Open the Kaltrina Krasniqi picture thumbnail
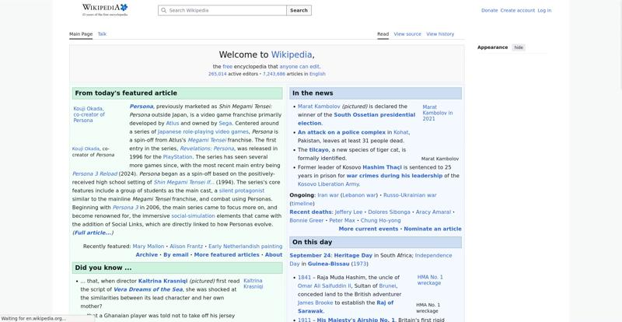Viewport: 622px width, 322px height. point(253,283)
